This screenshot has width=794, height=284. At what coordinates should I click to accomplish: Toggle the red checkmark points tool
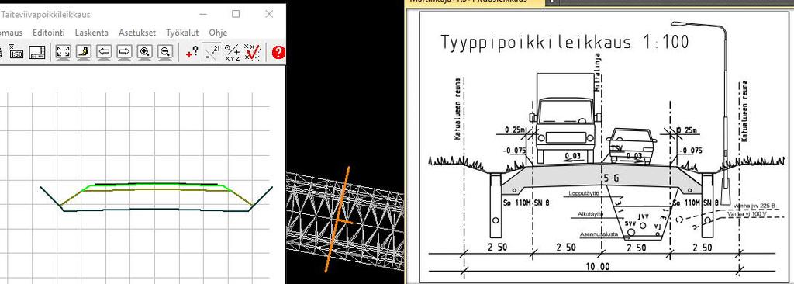pos(252,52)
